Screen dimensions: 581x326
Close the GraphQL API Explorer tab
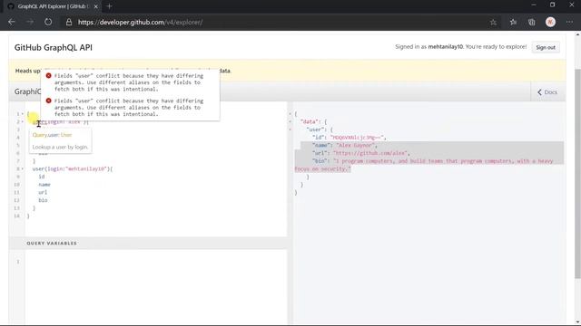coord(95,6)
